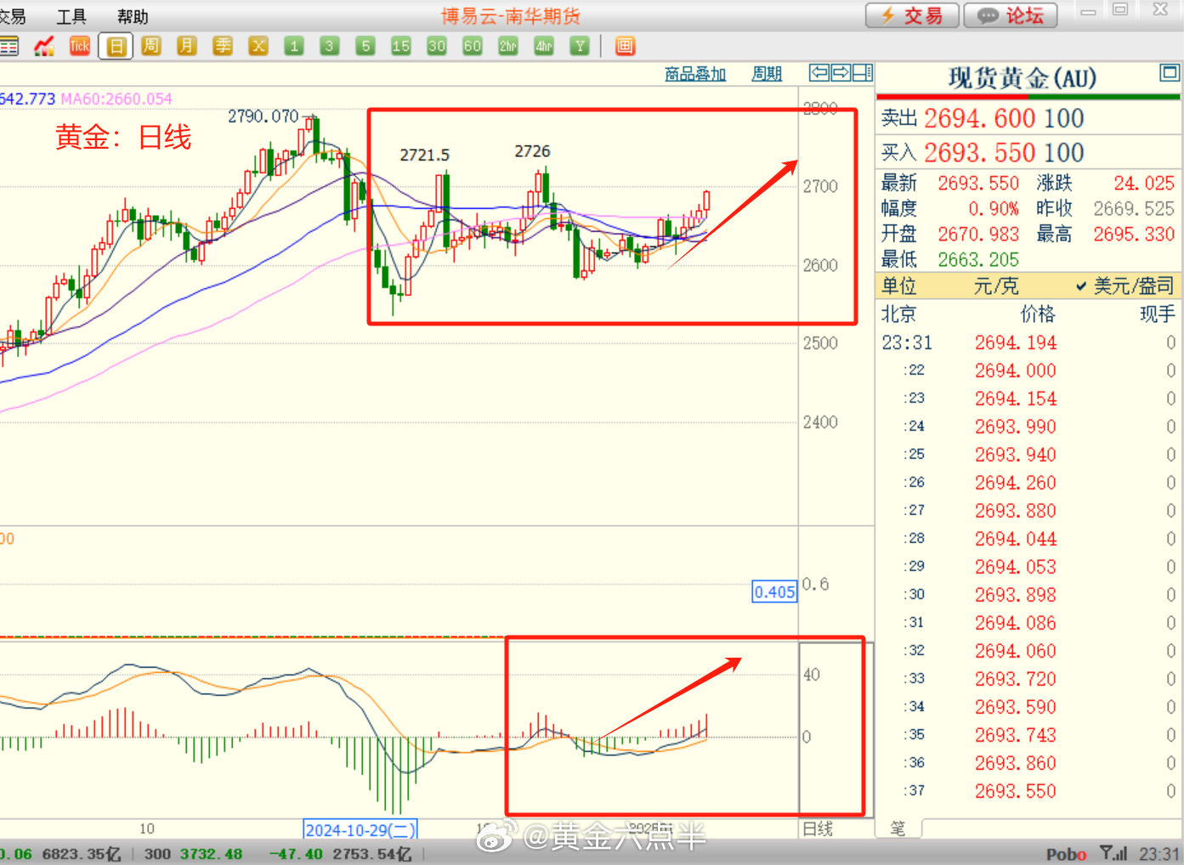Click the :26 tick price 2694.260
Screen dimensions: 1184x865
(1016, 483)
